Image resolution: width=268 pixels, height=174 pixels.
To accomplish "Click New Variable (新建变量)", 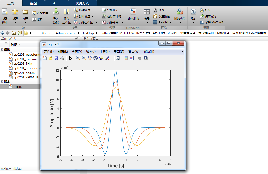I will [x=82, y=10].
